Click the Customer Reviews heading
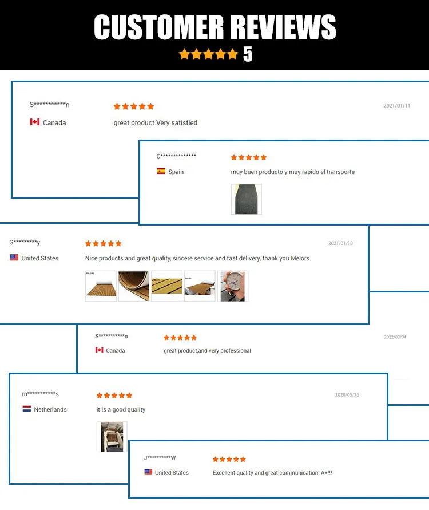The width and height of the screenshot is (429, 510). tap(215, 27)
